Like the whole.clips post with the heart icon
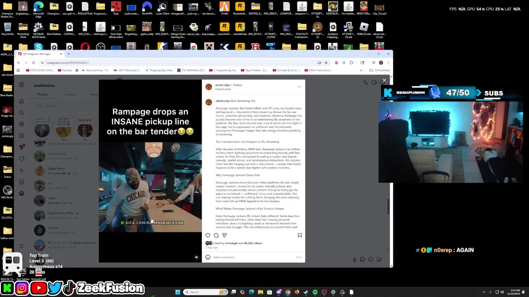Screen dimensions: 529x297 (208, 235)
